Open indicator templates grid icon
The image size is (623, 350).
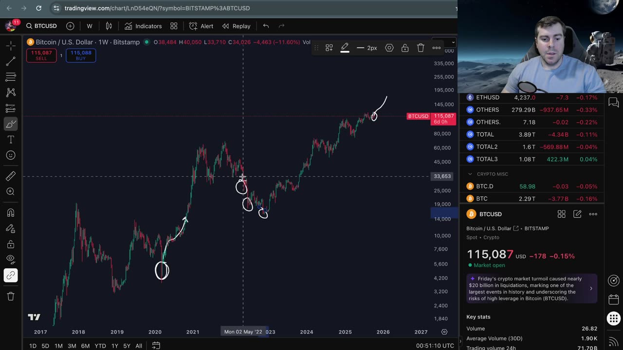(174, 26)
